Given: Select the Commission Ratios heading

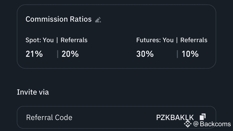Looking at the screenshot, I should [x=58, y=19].
